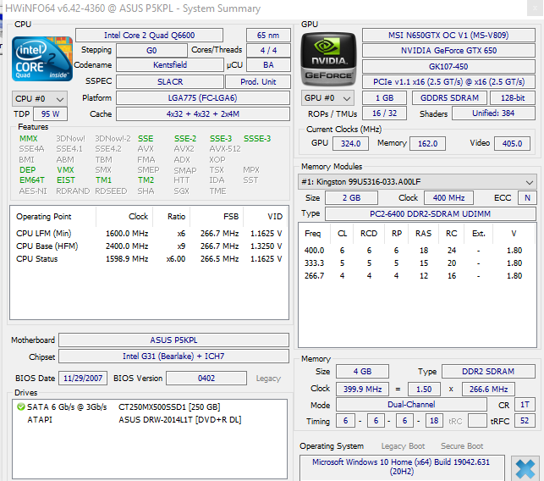Click the PCIe v1.1 x16 field
The width and height of the screenshot is (544, 481).
pyautogui.click(x=448, y=82)
